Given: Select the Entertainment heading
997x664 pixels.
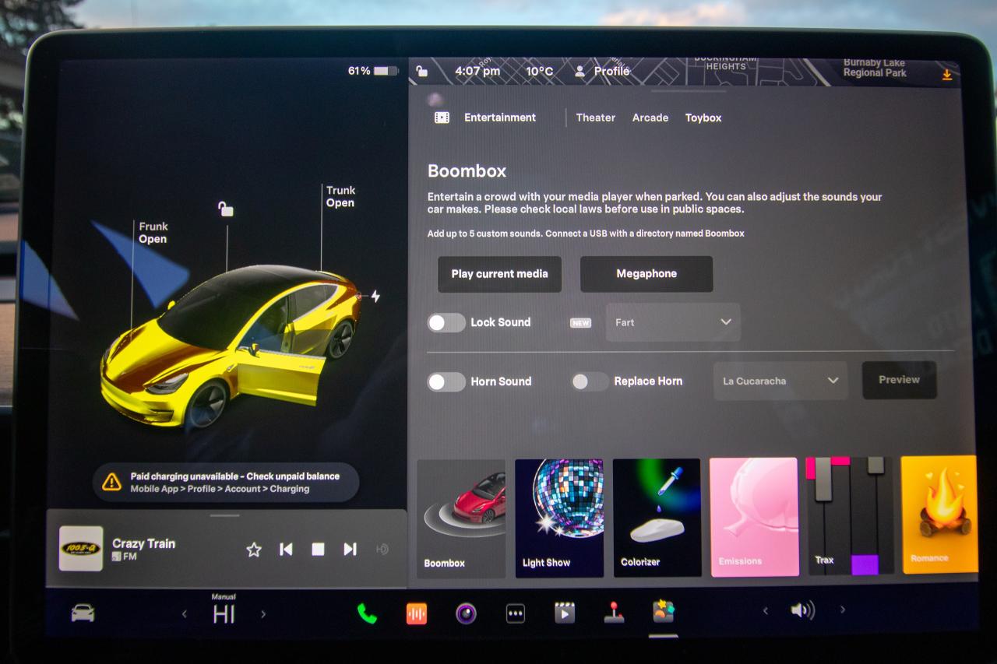Looking at the screenshot, I should [x=500, y=118].
